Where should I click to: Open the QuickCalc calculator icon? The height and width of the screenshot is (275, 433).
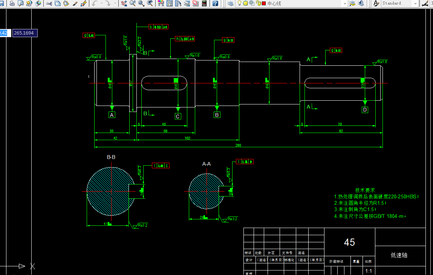[x=204, y=3]
